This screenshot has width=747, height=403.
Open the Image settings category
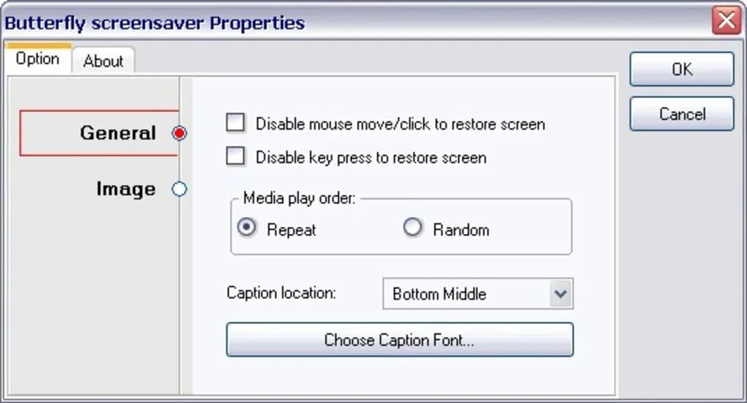click(x=126, y=189)
